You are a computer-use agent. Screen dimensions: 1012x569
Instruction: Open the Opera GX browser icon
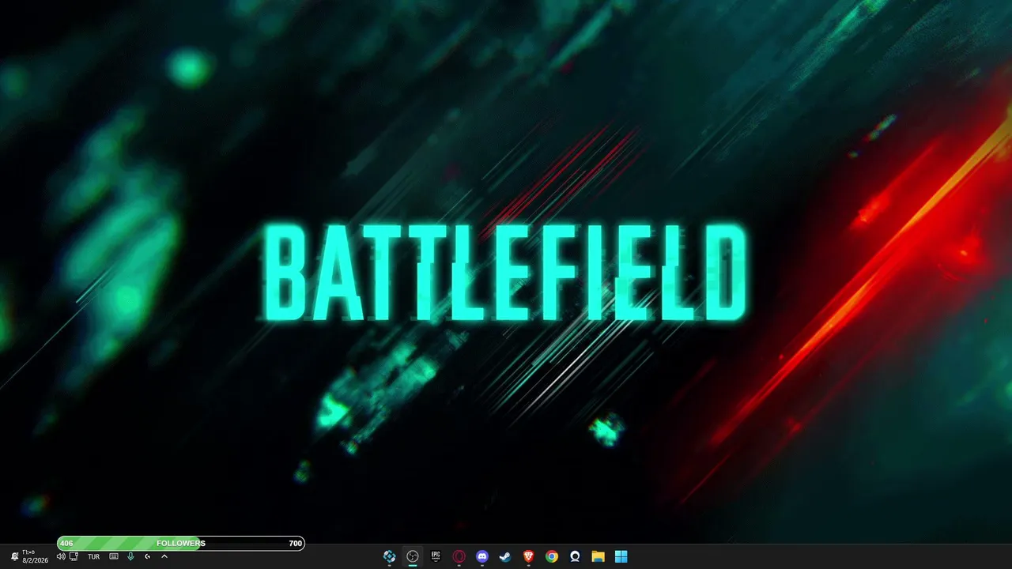(459, 556)
